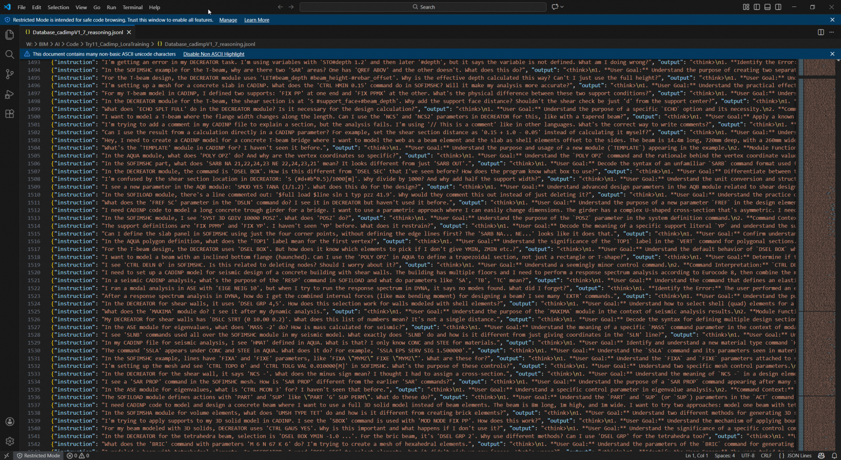Expand the Copilot chat dropdown chevron
The width and height of the screenshot is (841, 460).
[562, 7]
